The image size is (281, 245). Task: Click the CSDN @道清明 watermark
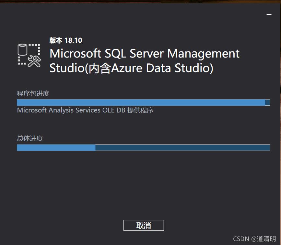(x=254, y=239)
